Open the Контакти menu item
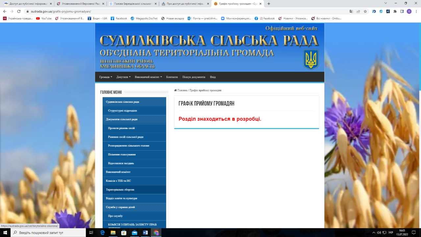This screenshot has height=237, width=421. click(172, 77)
